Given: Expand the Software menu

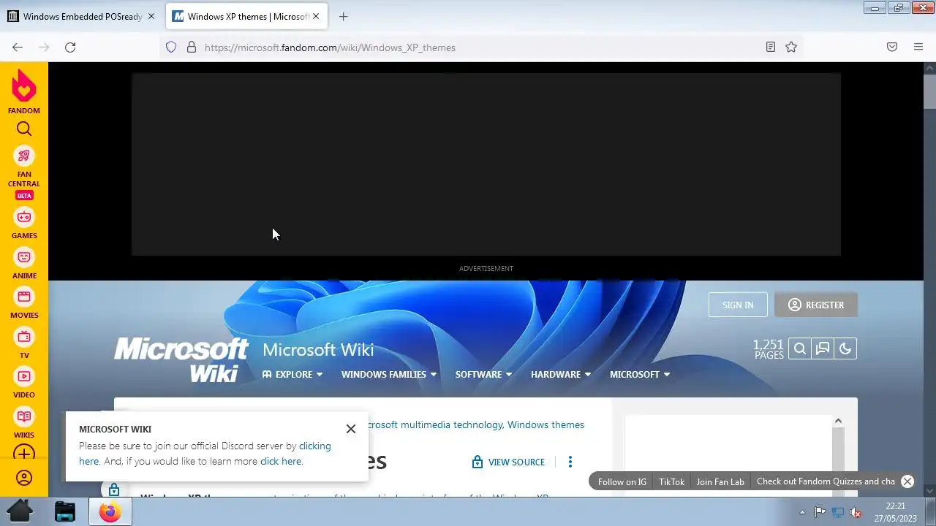Looking at the screenshot, I should pos(483,374).
